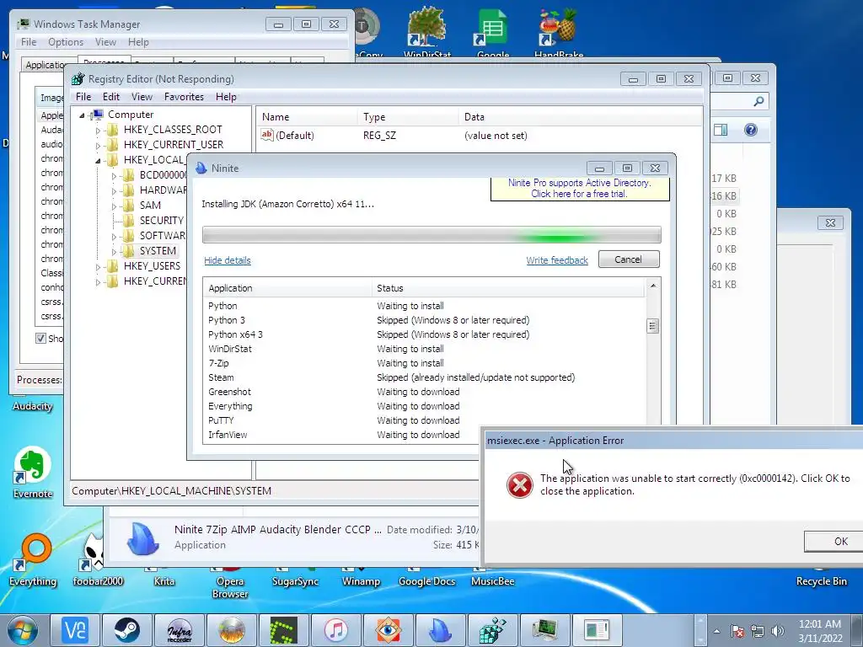Toggle preview pane icon in Explorer window
Image resolution: width=863 pixels, height=647 pixels.
(721, 130)
